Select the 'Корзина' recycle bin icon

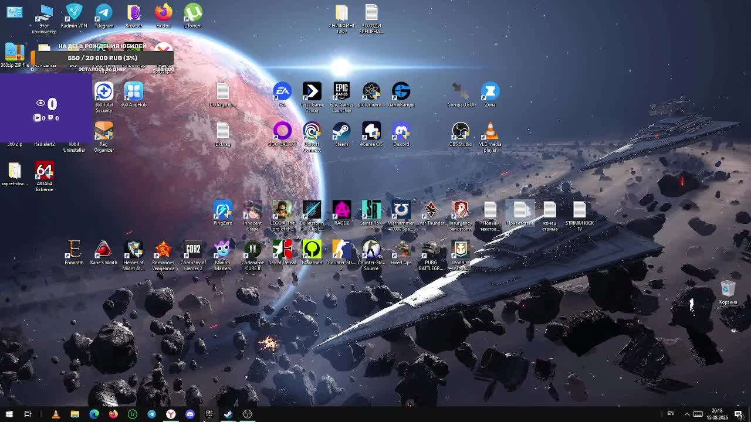coord(728,292)
